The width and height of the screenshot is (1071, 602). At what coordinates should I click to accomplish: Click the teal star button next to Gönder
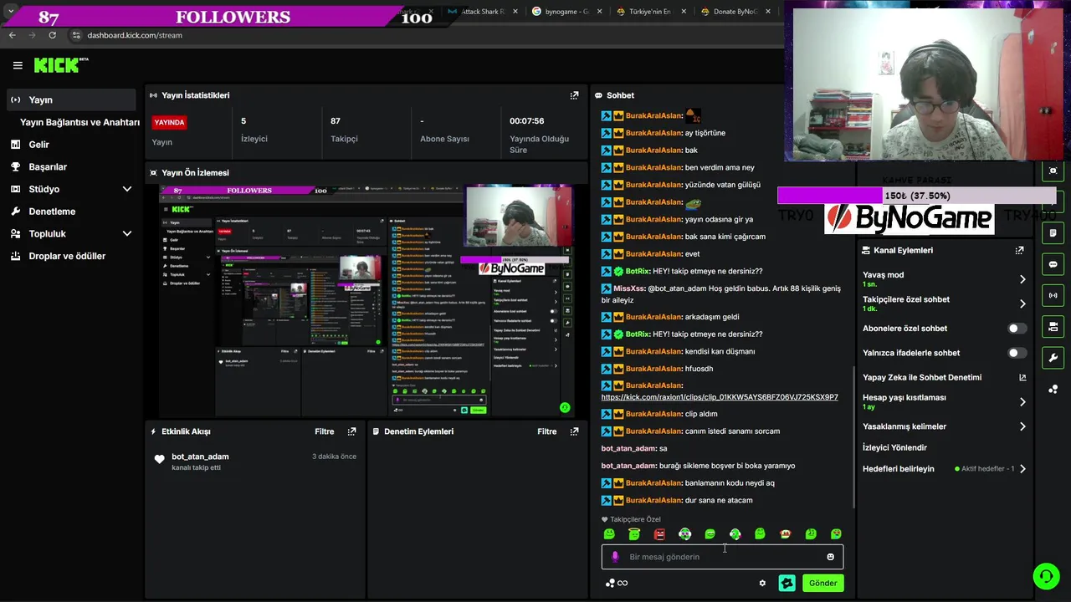[x=787, y=583]
